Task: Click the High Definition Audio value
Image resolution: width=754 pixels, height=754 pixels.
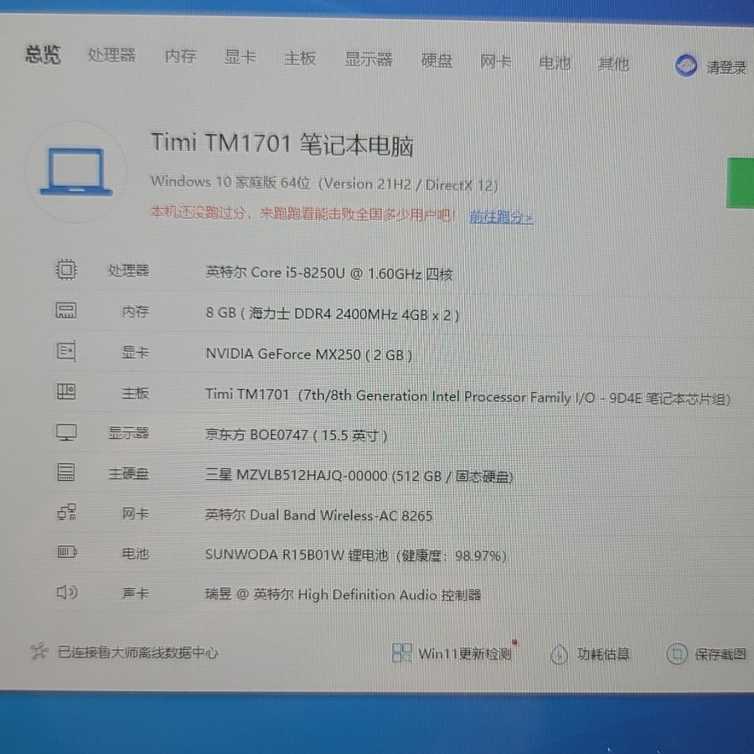Action: pos(343,595)
